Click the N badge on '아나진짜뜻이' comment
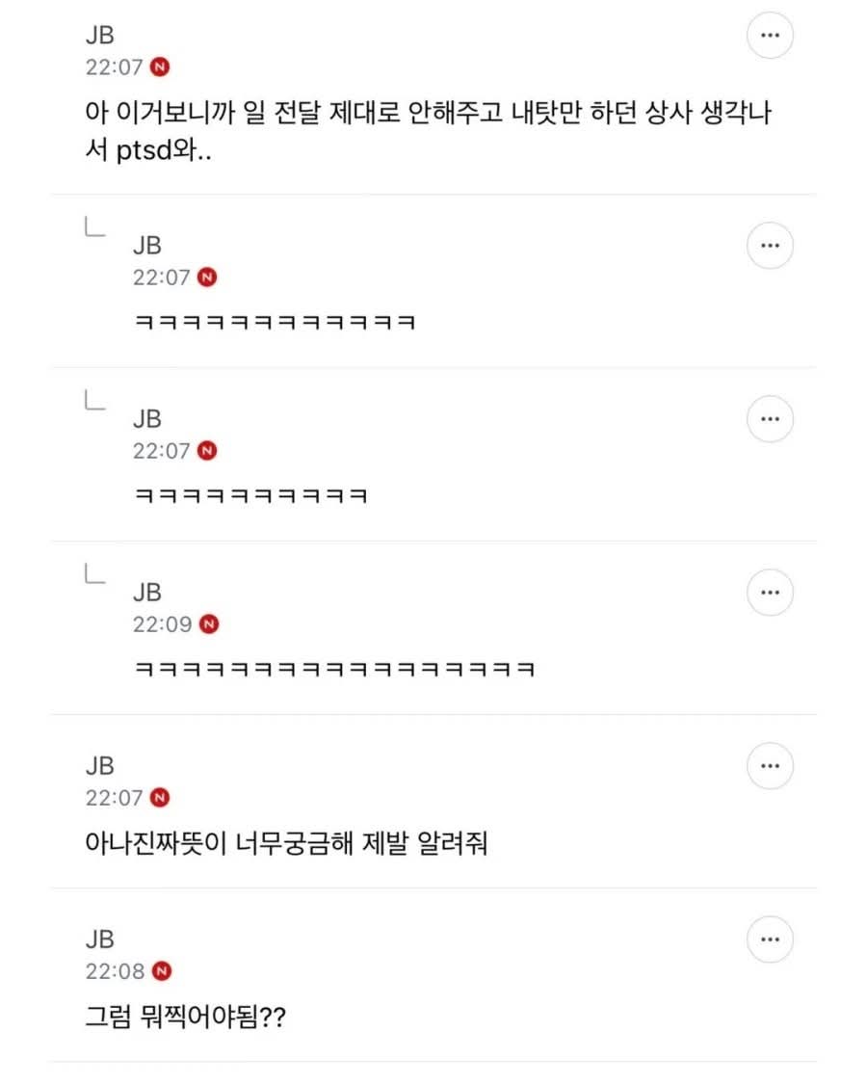Screen dimensions: 867x1085 tap(160, 798)
